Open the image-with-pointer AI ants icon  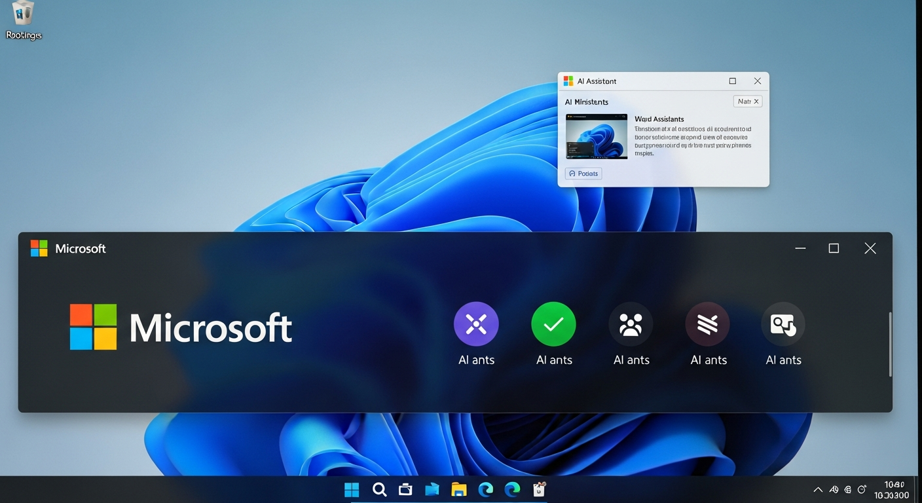tap(783, 324)
